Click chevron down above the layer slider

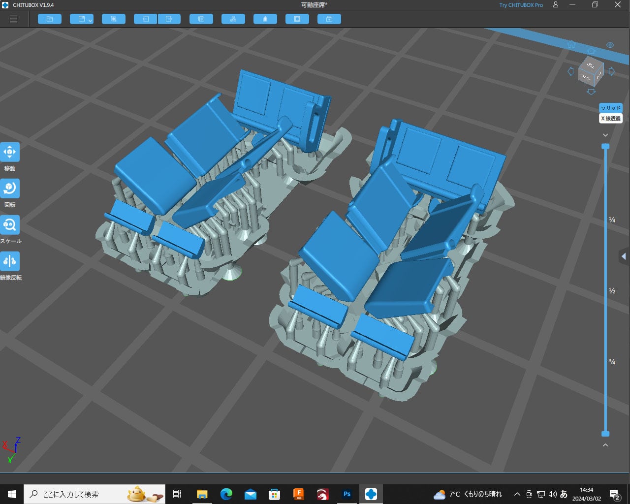(605, 135)
